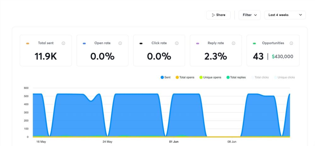
Task: Click the info icon beside Total sent
Action: (x=63, y=43)
